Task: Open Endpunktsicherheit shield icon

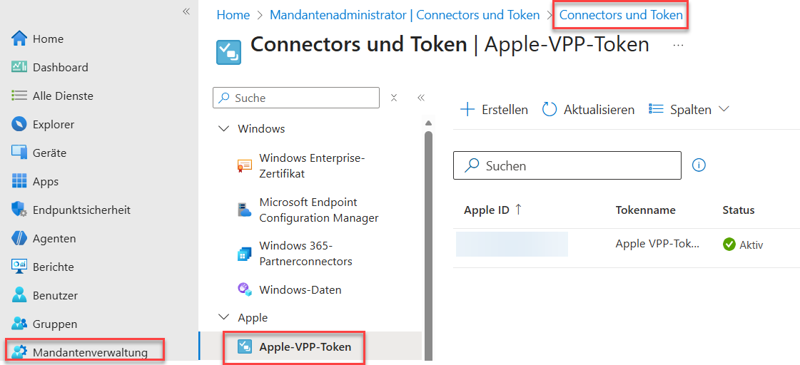Action: pyautogui.click(x=19, y=210)
